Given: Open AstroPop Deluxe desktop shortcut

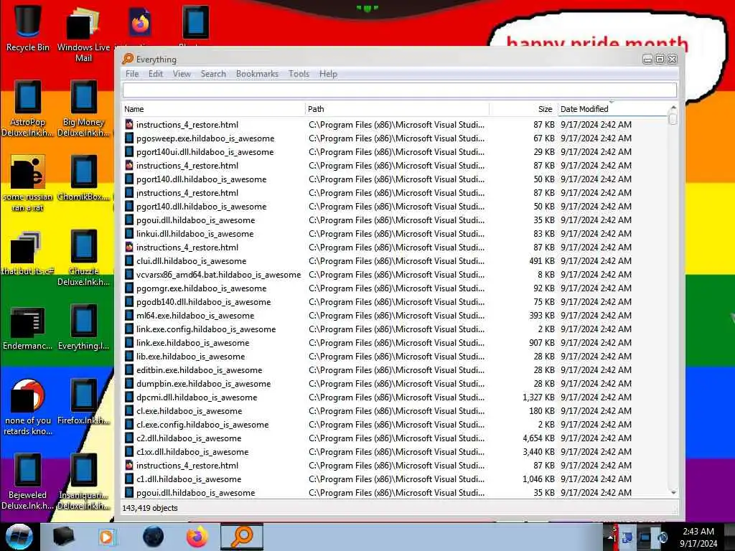Looking at the screenshot, I should coord(27,109).
